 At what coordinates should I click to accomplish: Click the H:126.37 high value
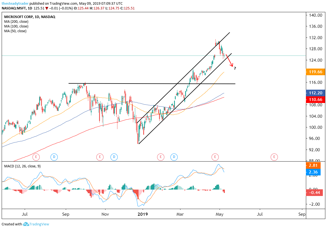point(97,8)
